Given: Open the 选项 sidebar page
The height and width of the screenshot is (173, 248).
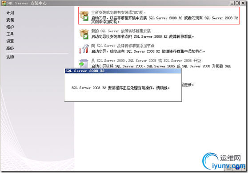Looking at the screenshot, I should click(x=10, y=57).
